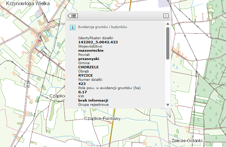This screenshot has height=147, width=226.
Task: Close the parcel information popup
Action: click(x=166, y=16)
